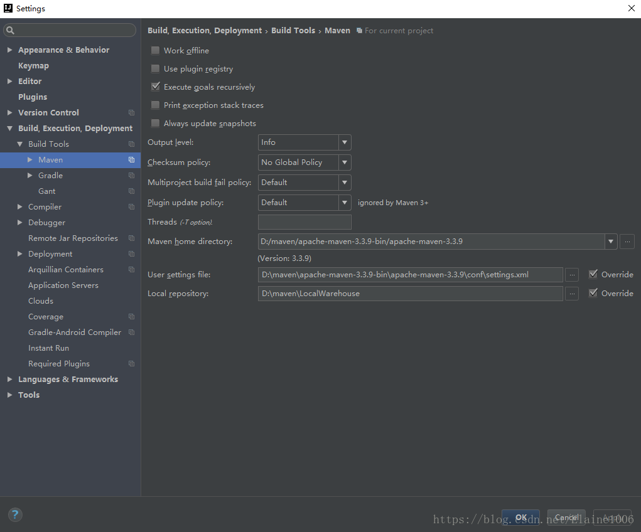The height and width of the screenshot is (532, 641).
Task: Uncheck Override for Local repository
Action: tap(593, 293)
